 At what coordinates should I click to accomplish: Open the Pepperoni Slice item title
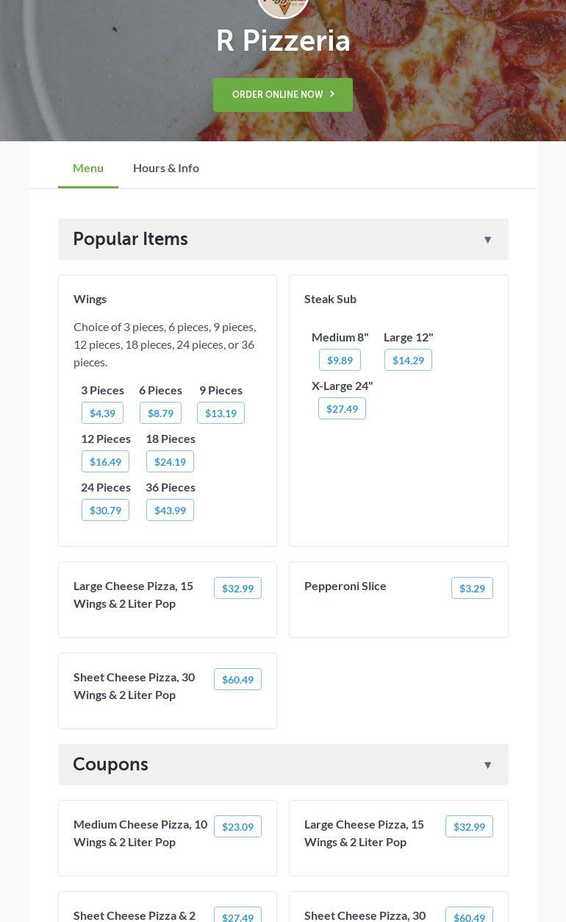coord(345,586)
